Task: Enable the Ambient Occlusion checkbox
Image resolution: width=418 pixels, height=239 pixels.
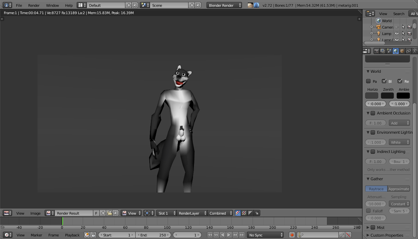Action: point(373,113)
